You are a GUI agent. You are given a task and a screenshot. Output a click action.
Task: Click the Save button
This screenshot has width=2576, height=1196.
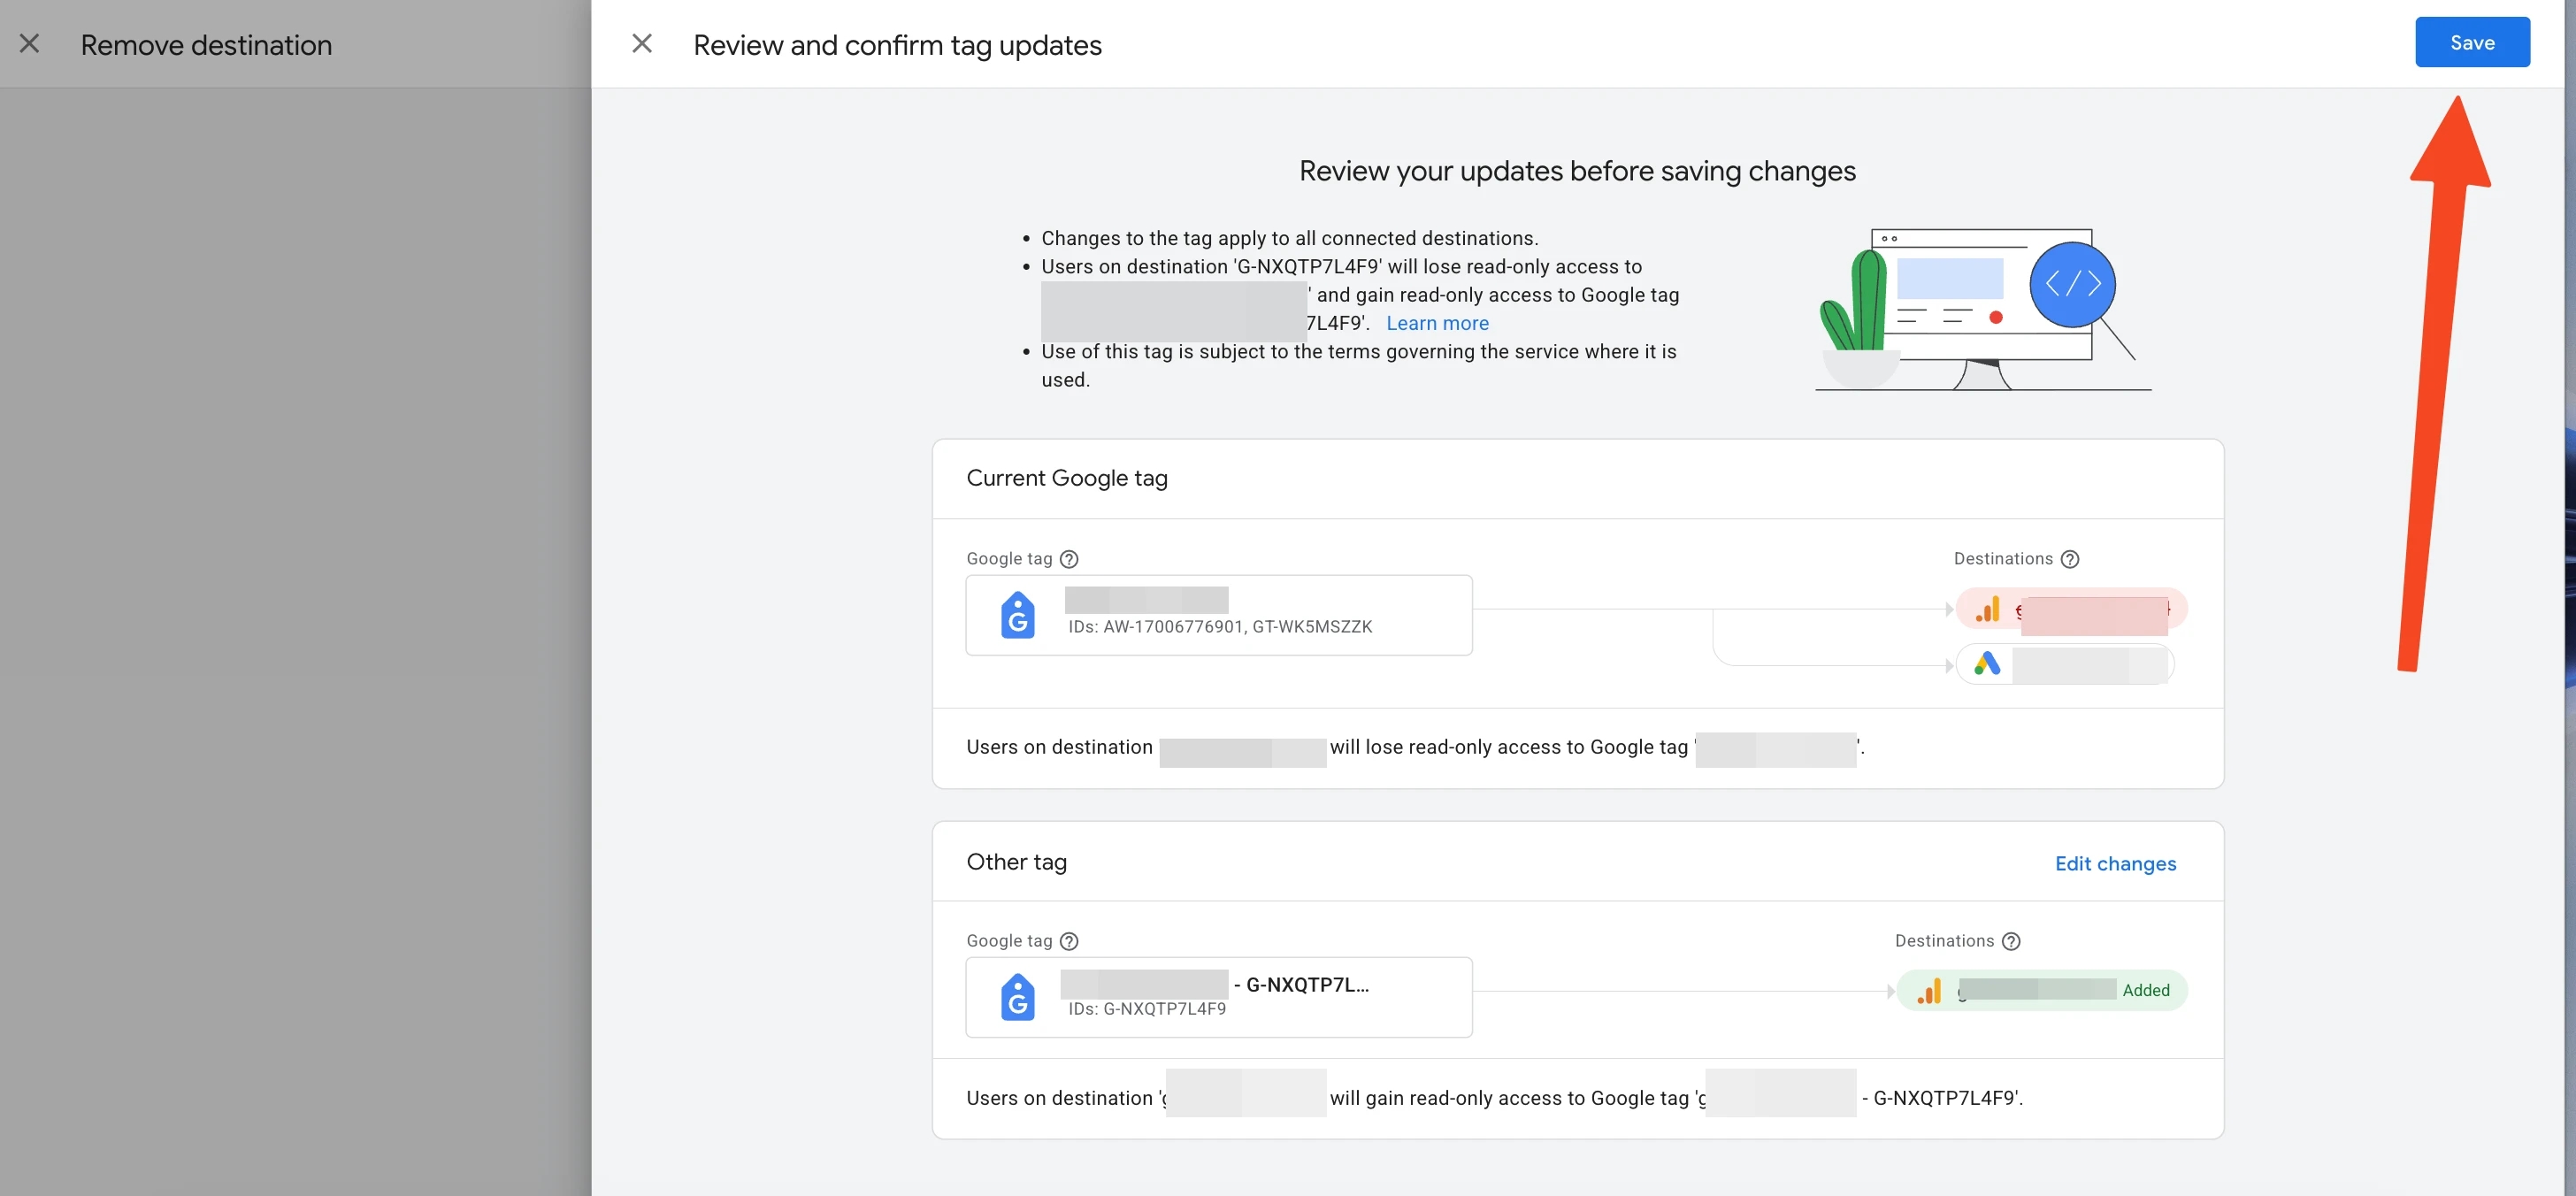coord(2472,42)
